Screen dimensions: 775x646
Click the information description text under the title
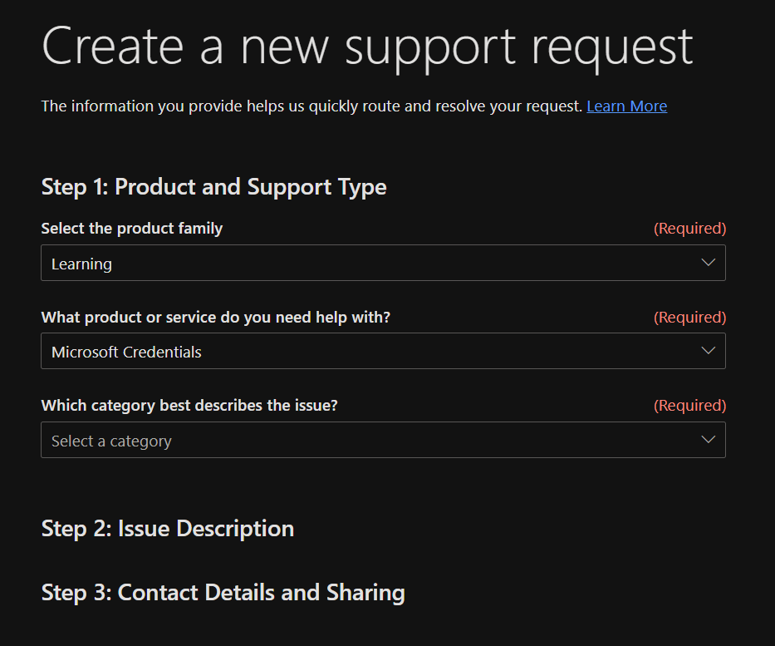point(311,106)
